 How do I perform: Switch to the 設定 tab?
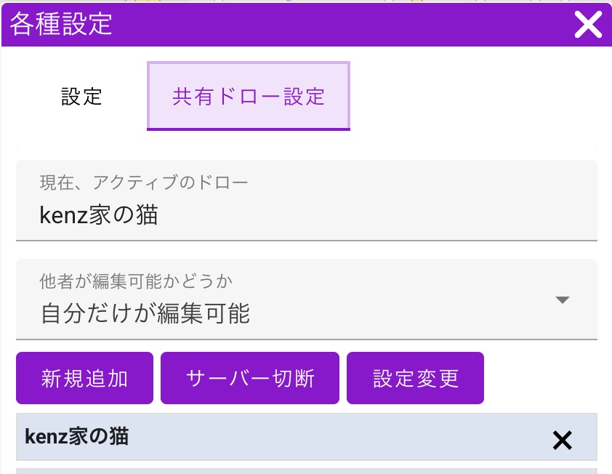(81, 97)
